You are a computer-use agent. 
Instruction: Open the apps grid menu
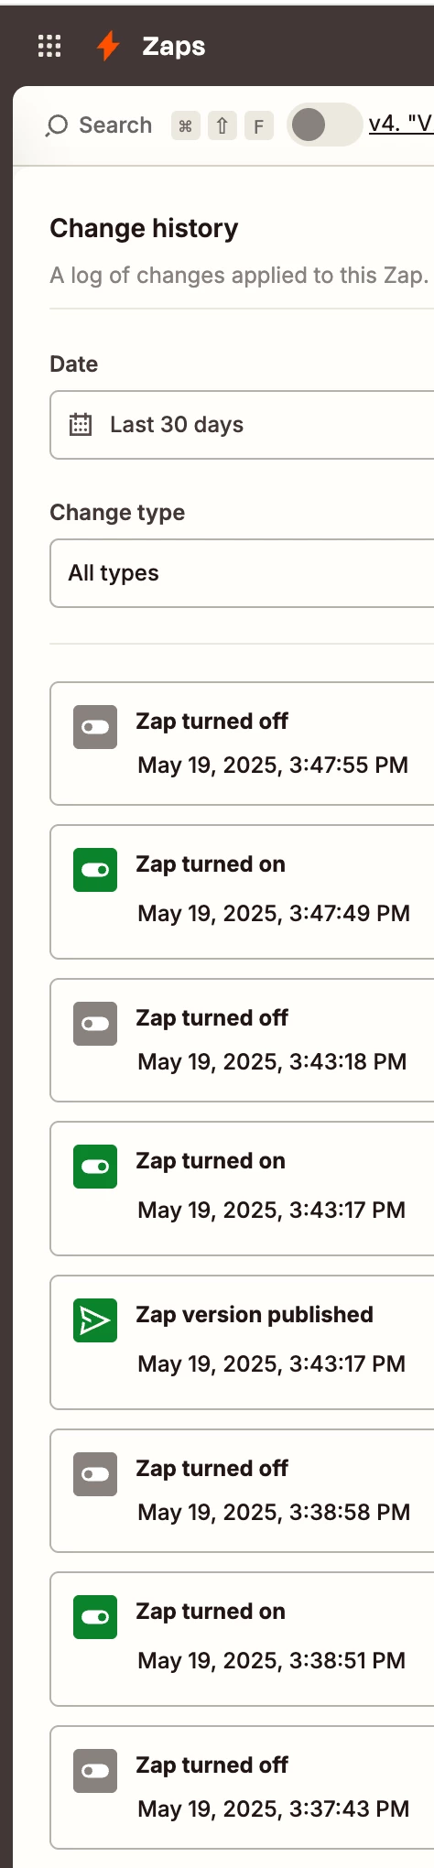coord(49,46)
